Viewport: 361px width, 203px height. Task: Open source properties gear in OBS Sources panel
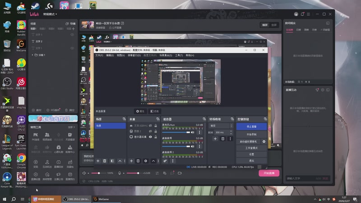pos(146,161)
